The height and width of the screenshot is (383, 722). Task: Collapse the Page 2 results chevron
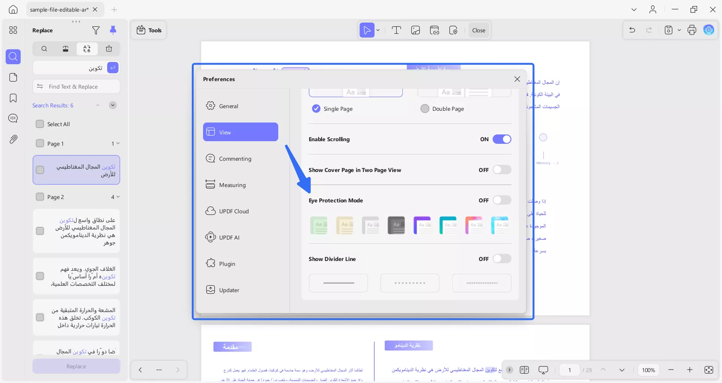coord(118,197)
